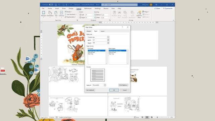Open the Help tab
The height and width of the screenshot is (121, 215).
[119, 8]
